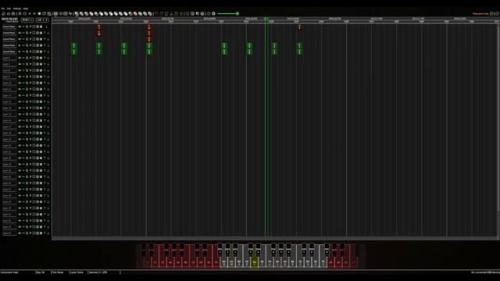Toggle lock on first Grand Piano layer
Viewport: 500px width, 281px height.
(27, 27)
